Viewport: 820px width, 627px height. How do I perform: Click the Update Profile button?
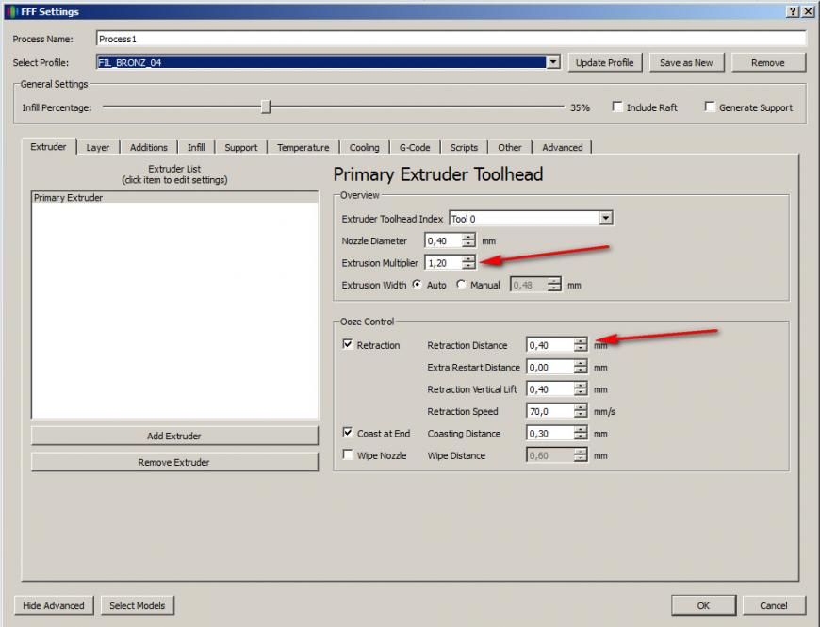click(x=604, y=63)
